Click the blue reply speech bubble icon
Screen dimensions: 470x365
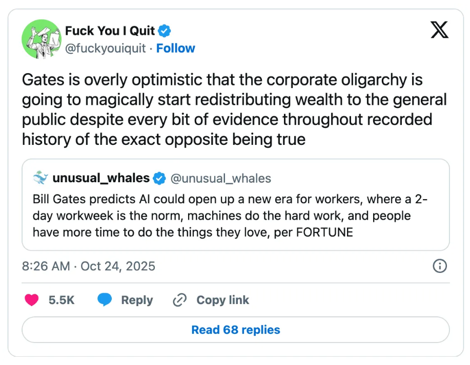[105, 300]
